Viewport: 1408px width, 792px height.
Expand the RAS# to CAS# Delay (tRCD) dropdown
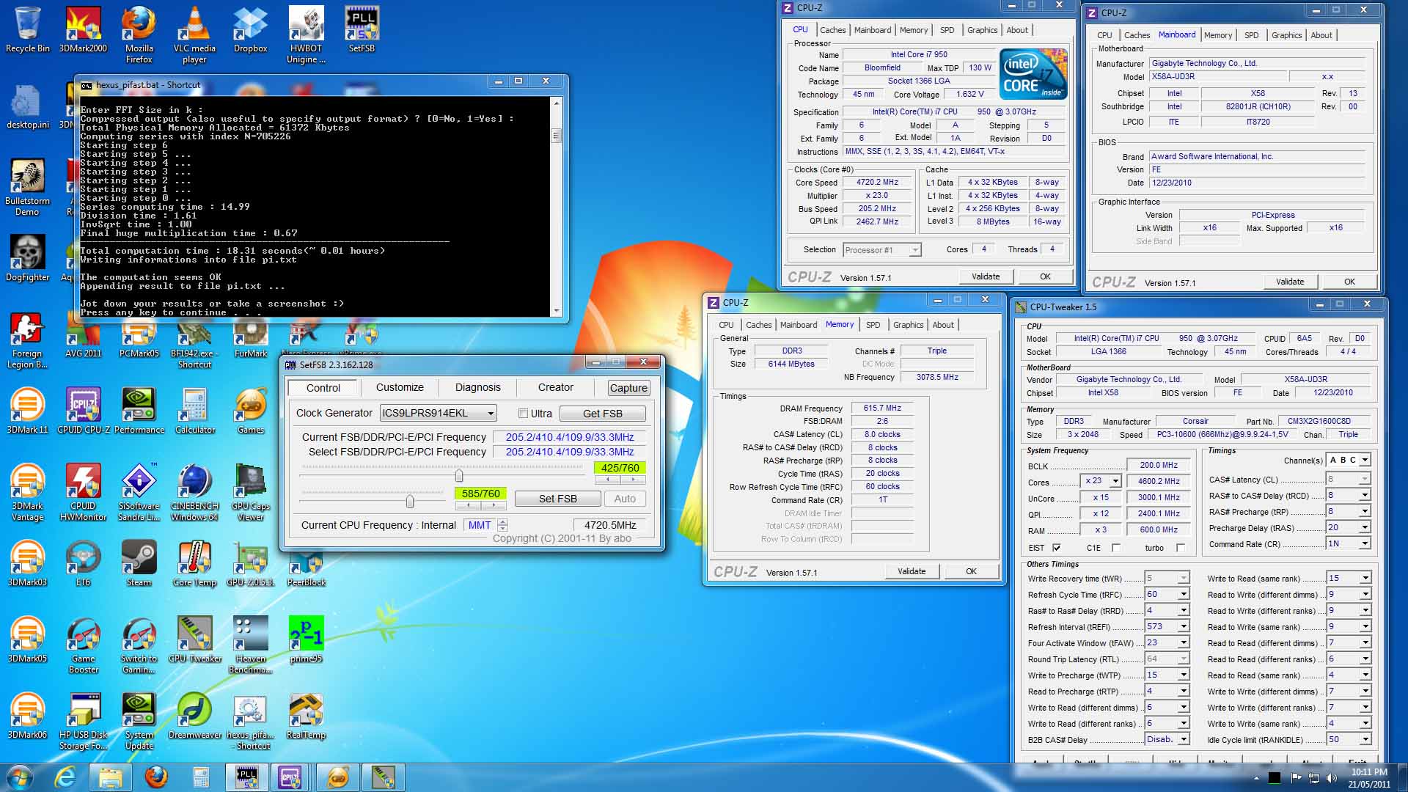coord(1365,495)
